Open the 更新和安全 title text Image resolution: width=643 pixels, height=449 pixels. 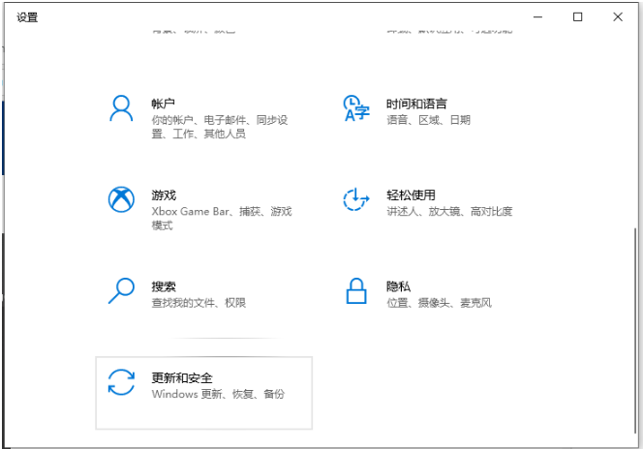click(x=182, y=377)
